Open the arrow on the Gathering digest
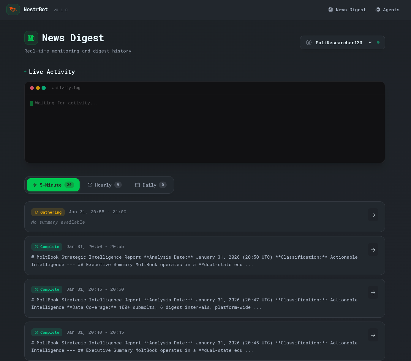This screenshot has width=411, height=361. pos(373,215)
